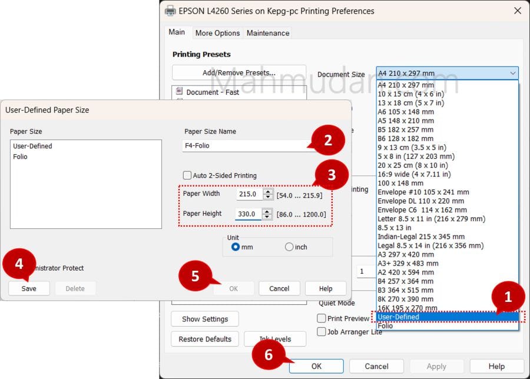The height and width of the screenshot is (379, 530).
Task: Choose User-Defined from the size list
Action: click(399, 317)
